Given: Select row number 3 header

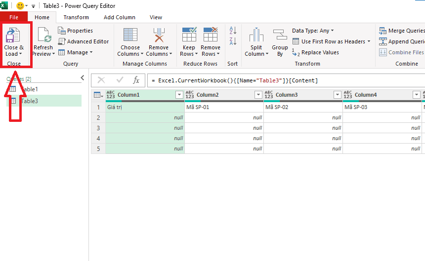Looking at the screenshot, I should 98,128.
